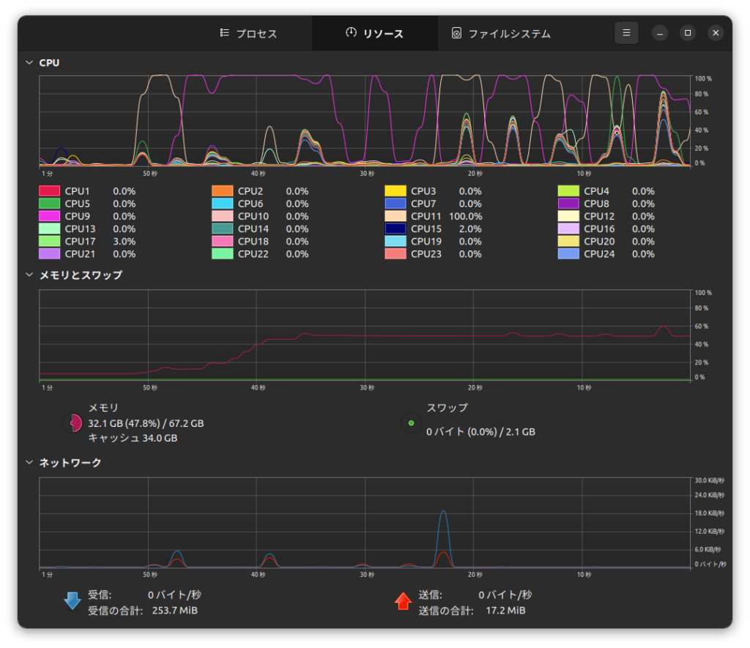750x648 pixels.
Task: Click the red 送信 upload arrow
Action: click(x=403, y=600)
